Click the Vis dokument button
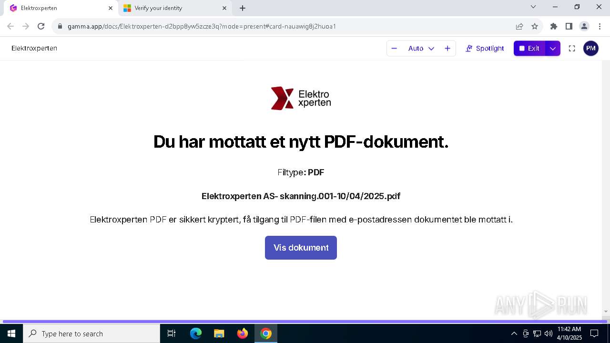The image size is (610, 343). 301,248
